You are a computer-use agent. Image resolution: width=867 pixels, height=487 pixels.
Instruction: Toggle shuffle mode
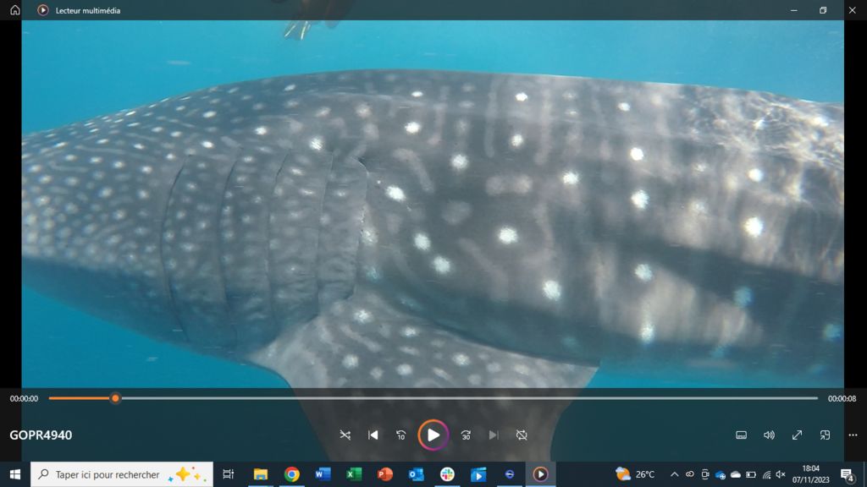345,435
